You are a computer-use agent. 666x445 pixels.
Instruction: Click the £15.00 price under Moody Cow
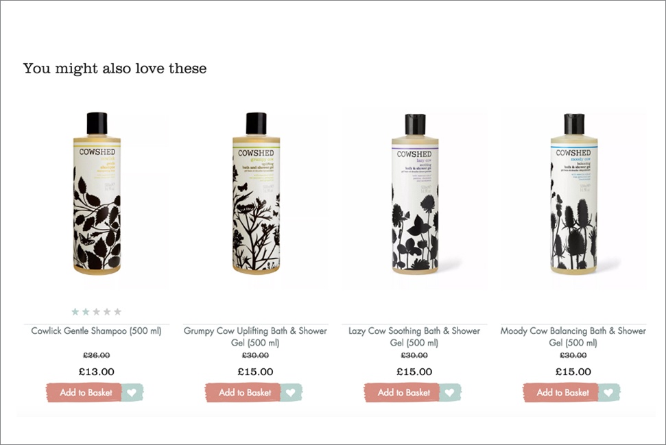click(573, 372)
